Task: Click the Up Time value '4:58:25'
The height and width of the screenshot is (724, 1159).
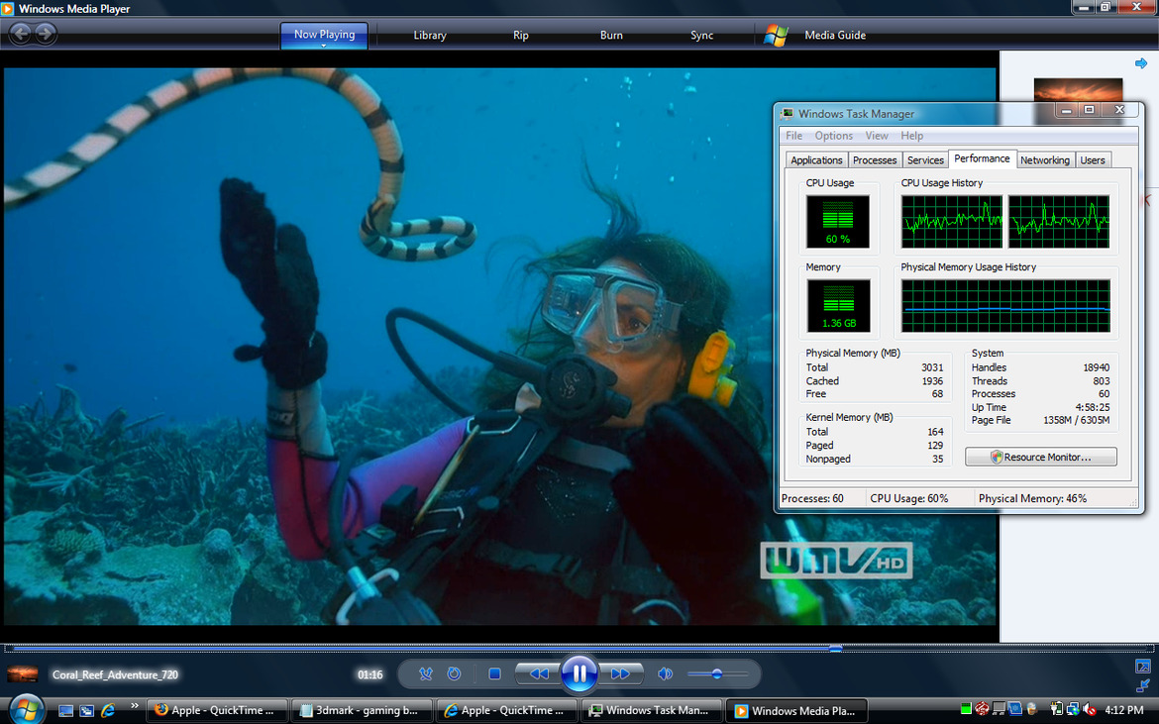Action: point(1094,407)
